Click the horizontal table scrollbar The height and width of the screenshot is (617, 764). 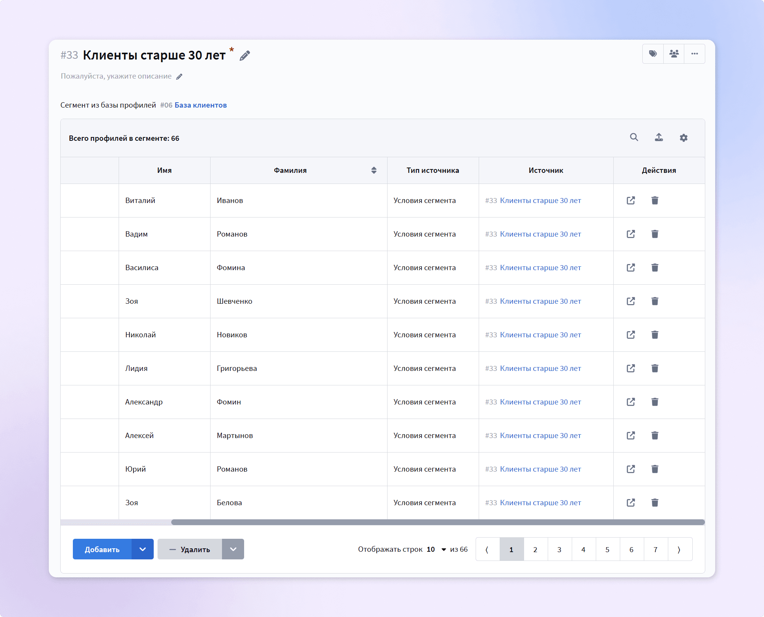tap(438, 522)
